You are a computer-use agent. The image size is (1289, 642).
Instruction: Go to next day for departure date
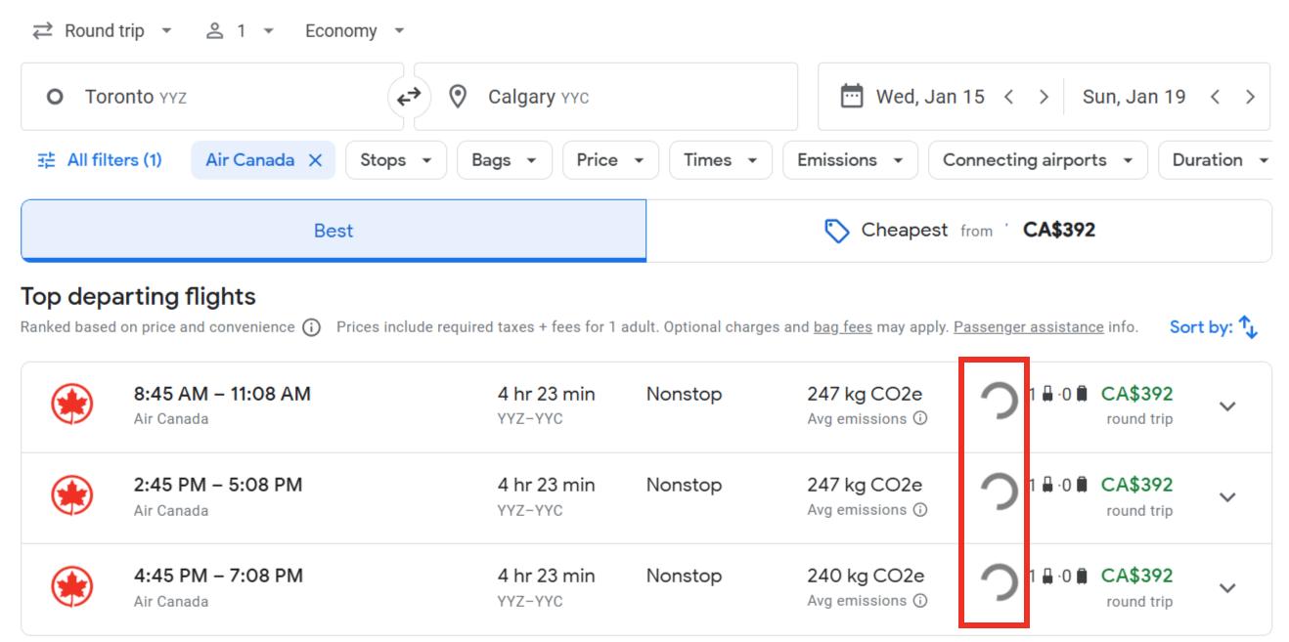tap(1044, 97)
